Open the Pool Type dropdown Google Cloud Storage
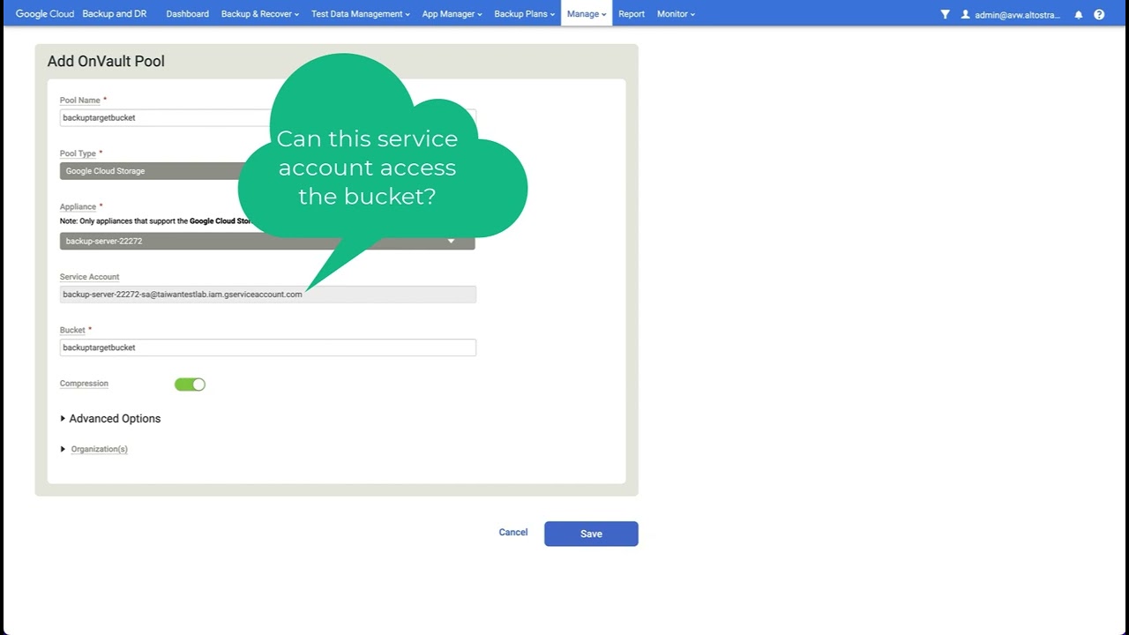Screen dimensions: 1129x635 [x=267, y=171]
